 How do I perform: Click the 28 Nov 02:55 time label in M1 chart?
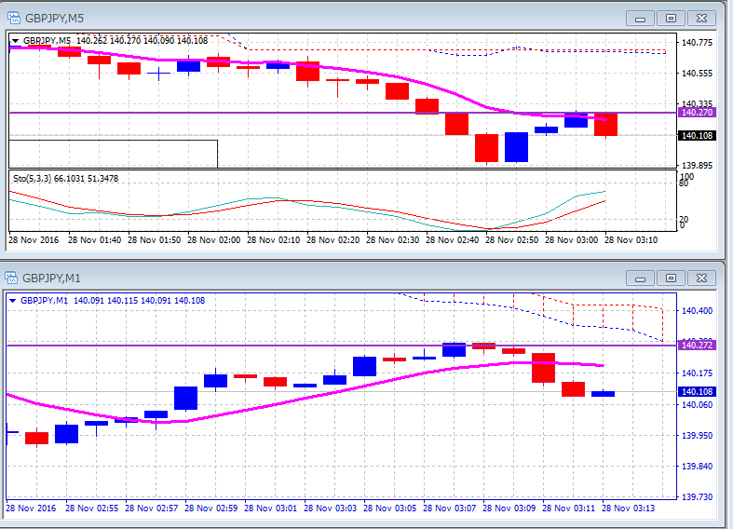pyautogui.click(x=91, y=508)
